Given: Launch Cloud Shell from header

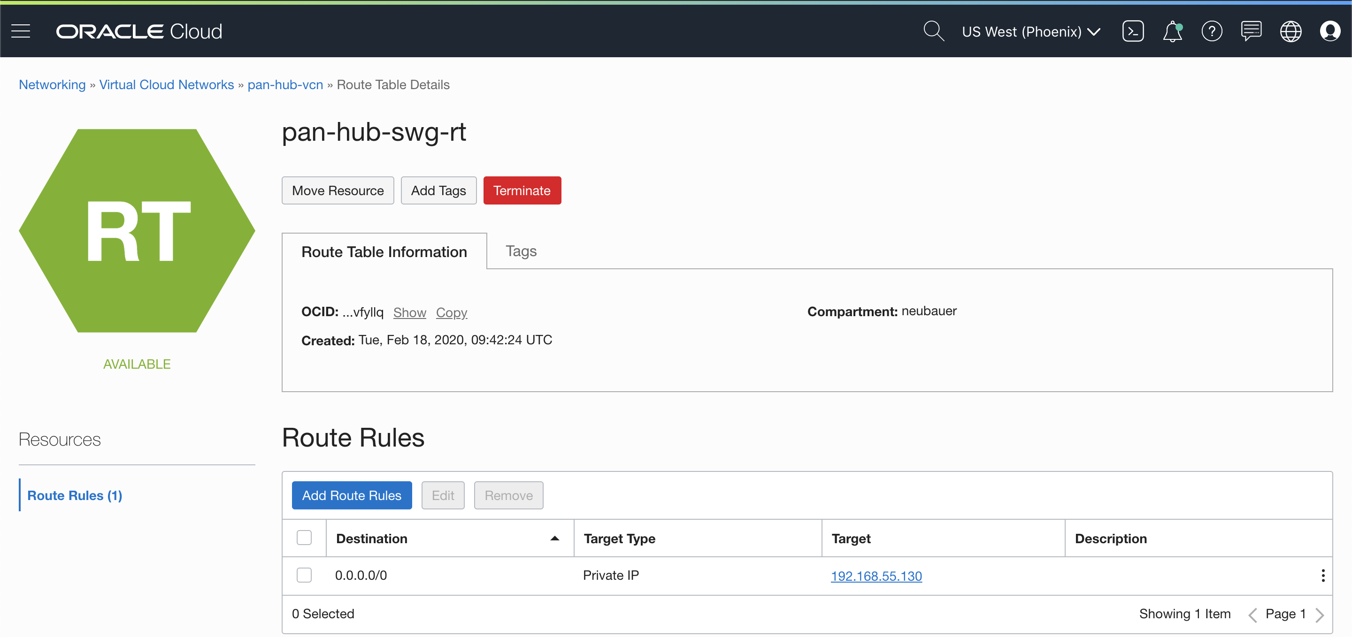Looking at the screenshot, I should [1133, 31].
